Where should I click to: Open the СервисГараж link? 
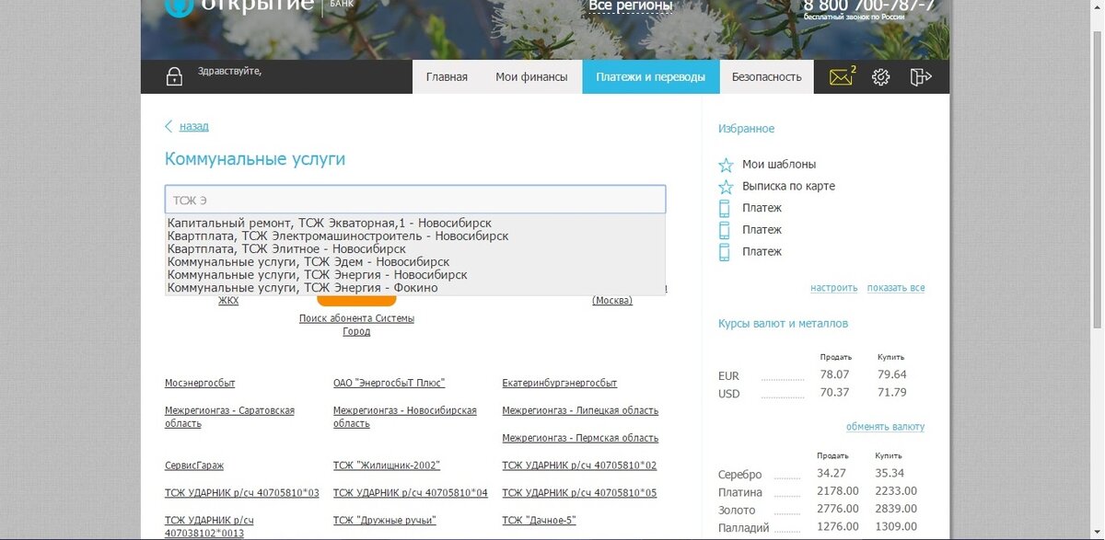point(194,465)
